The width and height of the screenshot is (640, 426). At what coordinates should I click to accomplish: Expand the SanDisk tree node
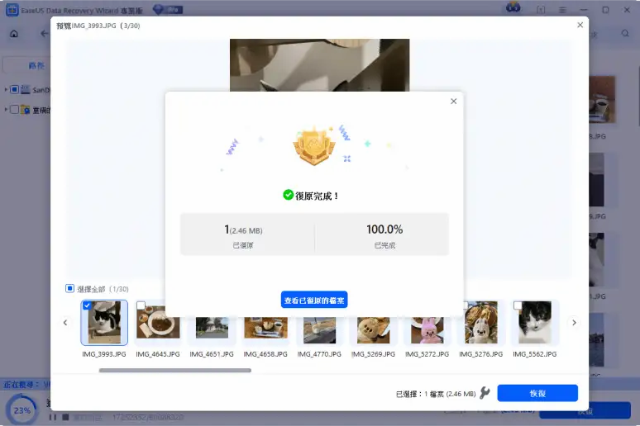pyautogui.click(x=6, y=89)
